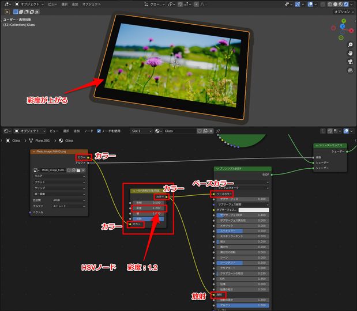Click the HSV node saturation field 1.200

[x=149, y=208]
